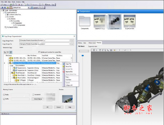Click the blue slider handle in preview pane
The width and height of the screenshot is (164, 125).
pos(83,55)
